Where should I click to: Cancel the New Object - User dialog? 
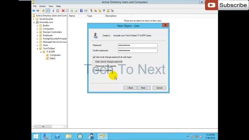click(159, 88)
